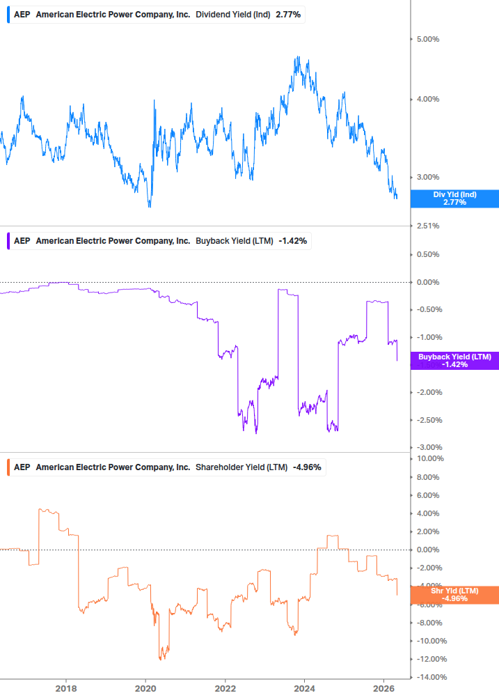Click the purple Buyback Yield legend color bar

pyautogui.click(x=8, y=241)
